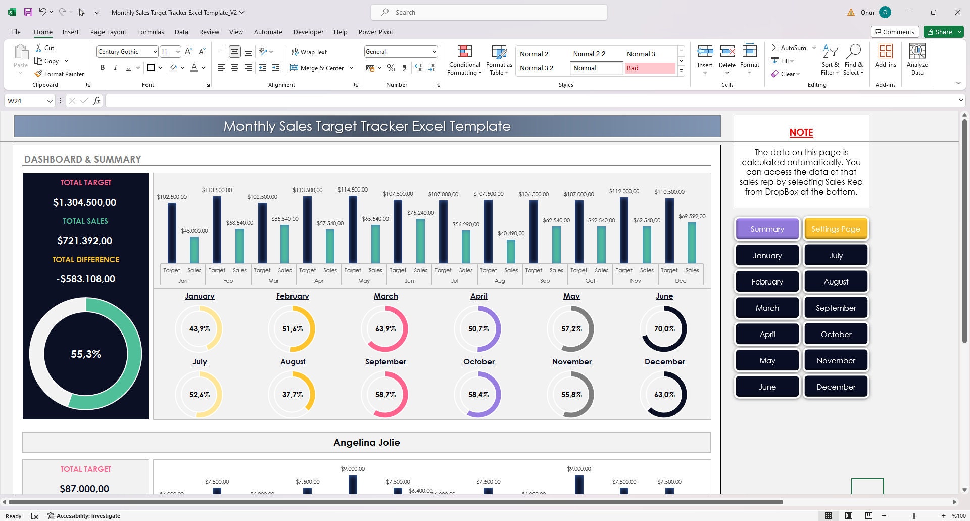Screen dimensions: 970x521
Task: Click the Increase Decimal icon
Action: tap(418, 67)
